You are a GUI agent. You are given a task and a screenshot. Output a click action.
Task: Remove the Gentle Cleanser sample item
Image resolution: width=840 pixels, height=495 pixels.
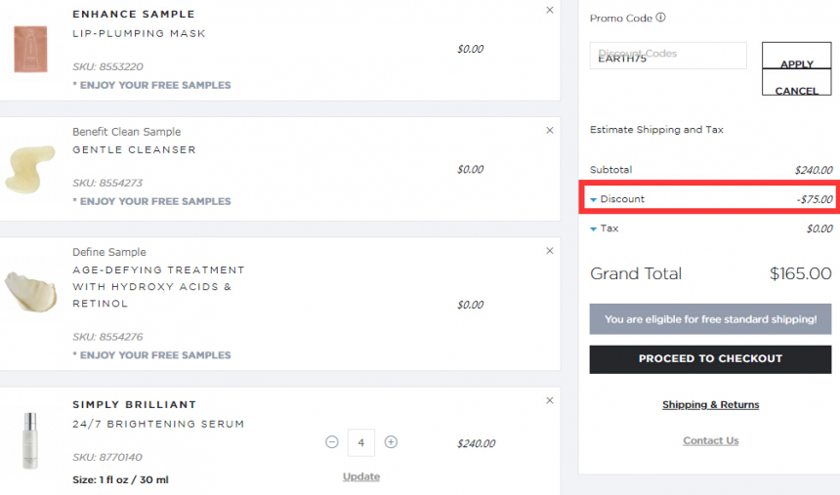click(x=550, y=130)
